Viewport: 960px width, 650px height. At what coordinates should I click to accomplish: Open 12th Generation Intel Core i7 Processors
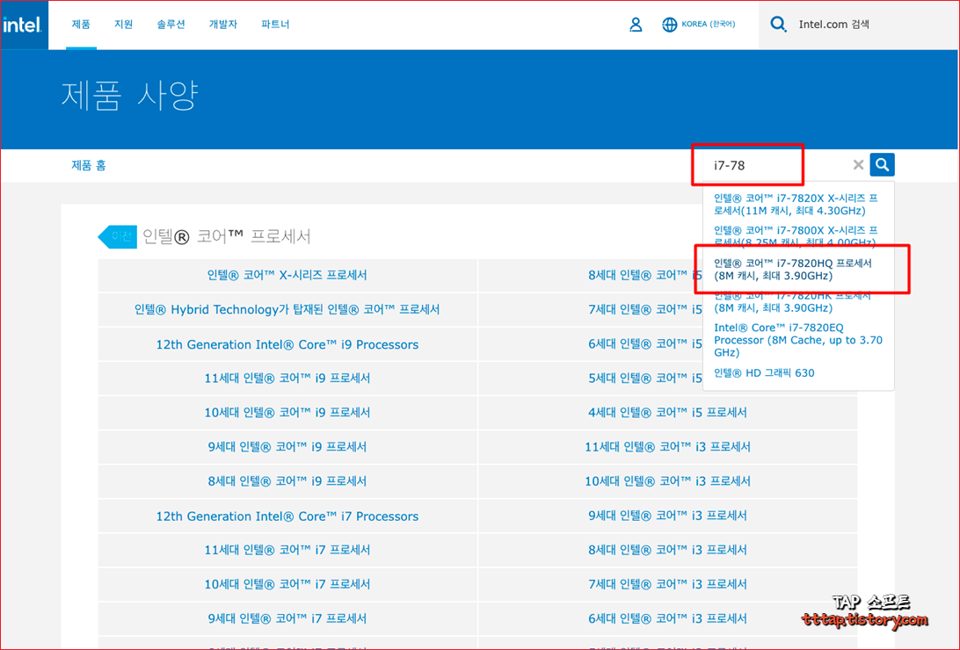[287, 516]
